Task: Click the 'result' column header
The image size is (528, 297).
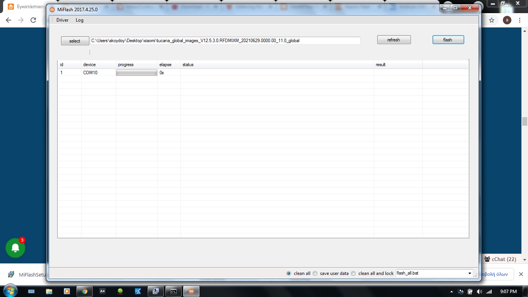Action: tap(398, 65)
